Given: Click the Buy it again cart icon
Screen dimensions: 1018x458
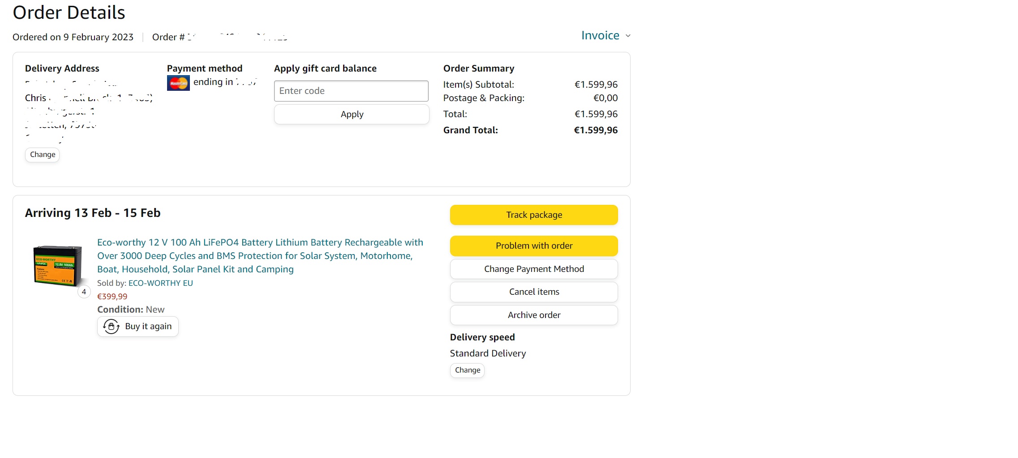Looking at the screenshot, I should [111, 327].
